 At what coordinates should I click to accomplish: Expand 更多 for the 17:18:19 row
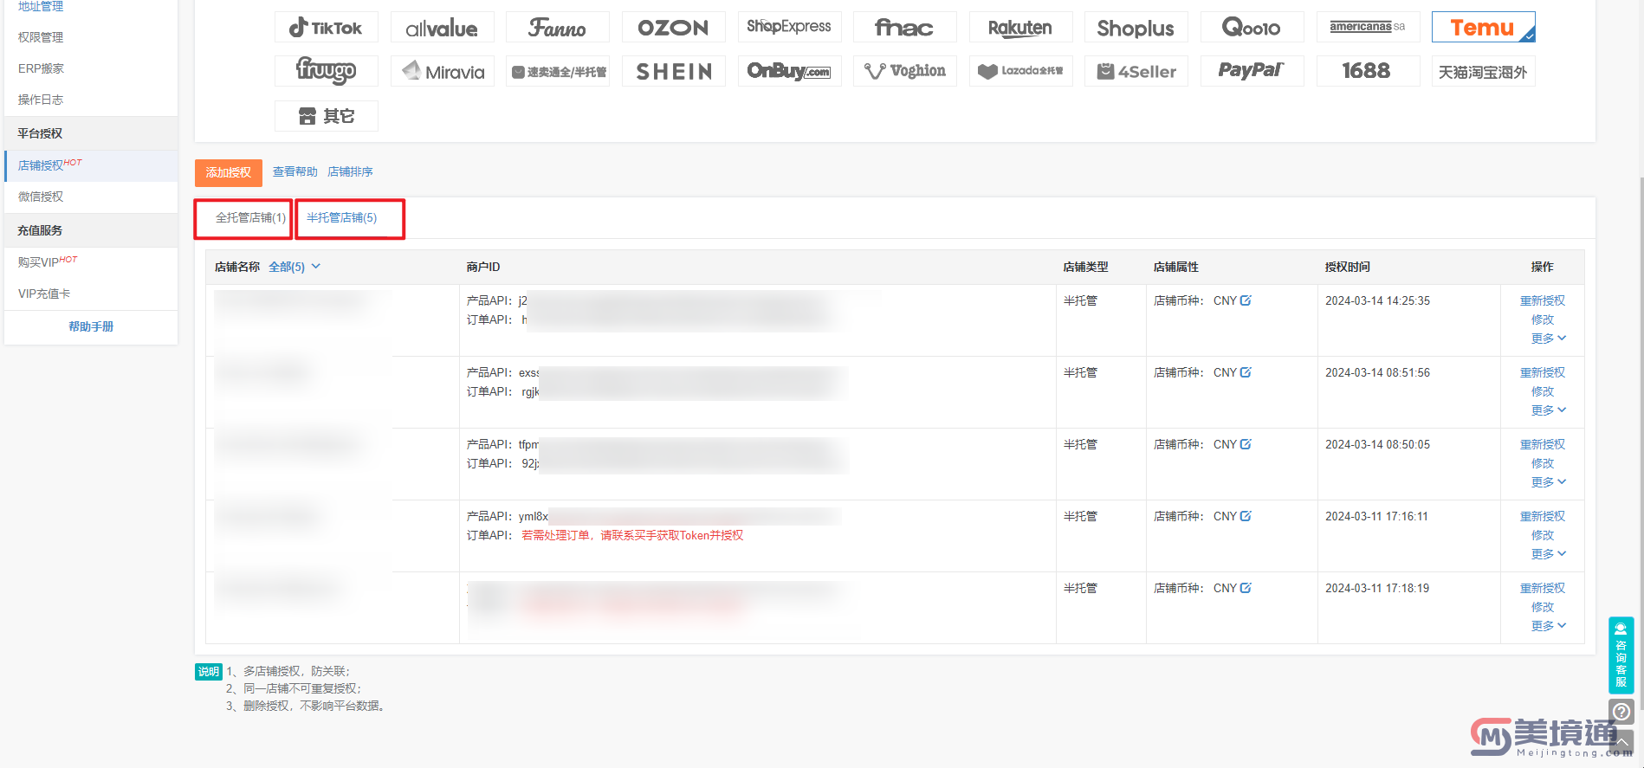click(1548, 626)
